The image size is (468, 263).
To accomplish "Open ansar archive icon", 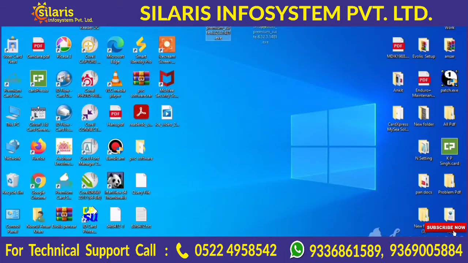I will tap(449, 47).
